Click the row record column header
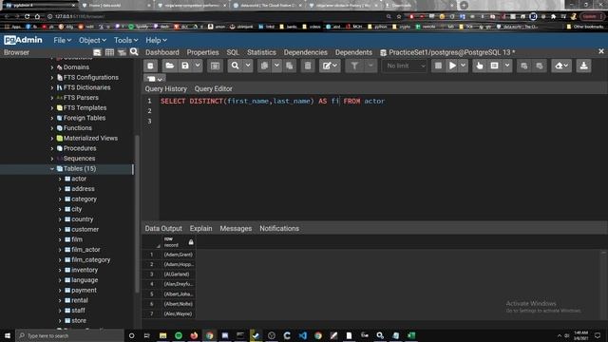 (x=179, y=242)
